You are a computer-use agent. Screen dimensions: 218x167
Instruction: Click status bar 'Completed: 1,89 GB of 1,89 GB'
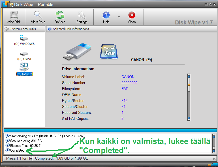tap(62, 158)
